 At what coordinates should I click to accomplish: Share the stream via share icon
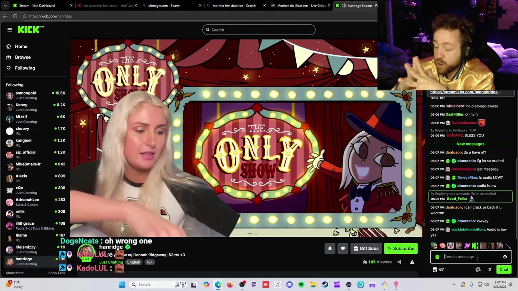point(399,262)
